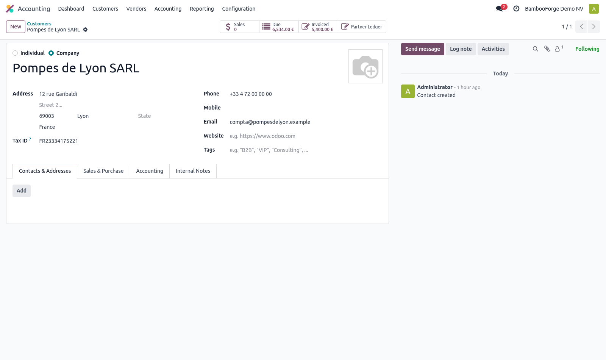
Task: Select the Individual radio option
Action: pos(15,53)
